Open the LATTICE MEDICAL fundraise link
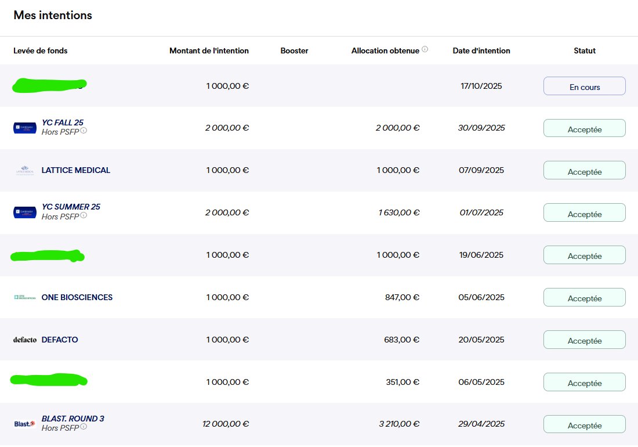Image resolution: width=638 pixels, height=447 pixels. click(75, 170)
